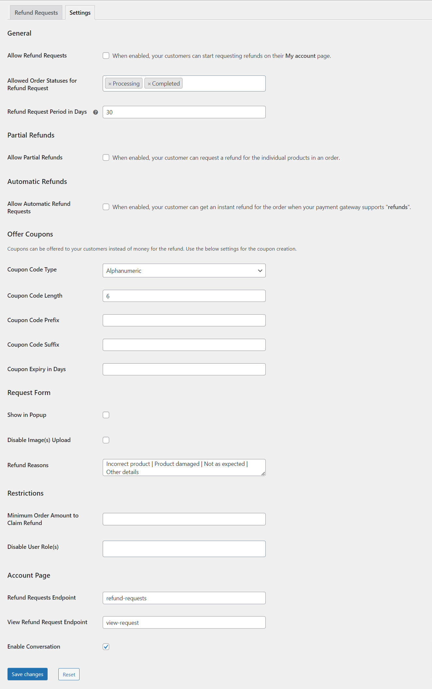This screenshot has width=432, height=689.
Task: Remove the Processing order status tag
Action: click(110, 83)
